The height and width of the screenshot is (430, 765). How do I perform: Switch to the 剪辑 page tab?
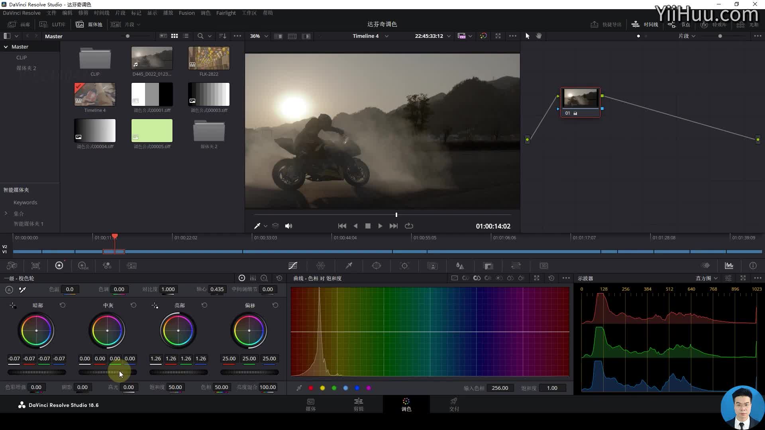[359, 404]
